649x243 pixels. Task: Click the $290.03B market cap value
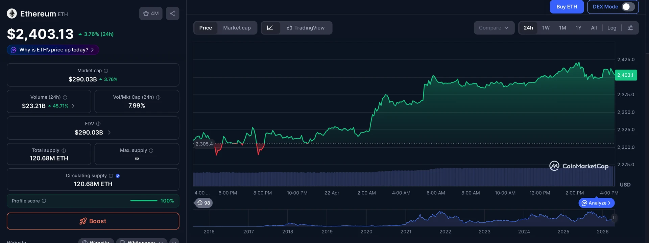click(82, 79)
